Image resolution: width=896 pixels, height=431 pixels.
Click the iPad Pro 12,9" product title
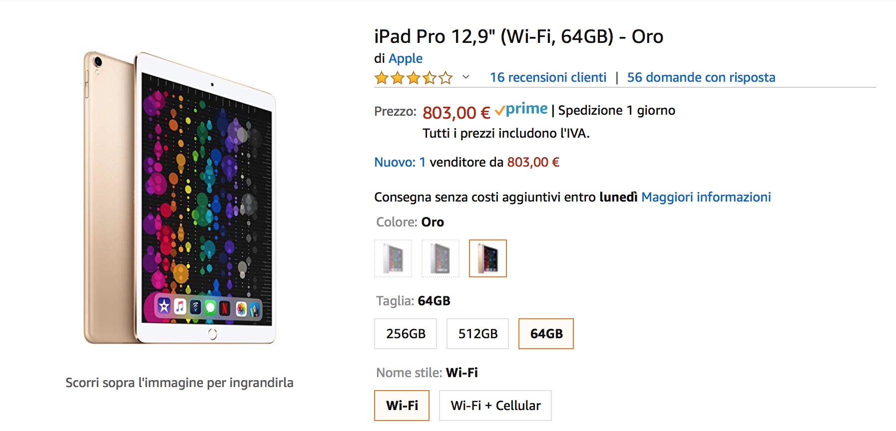pyautogui.click(x=518, y=36)
